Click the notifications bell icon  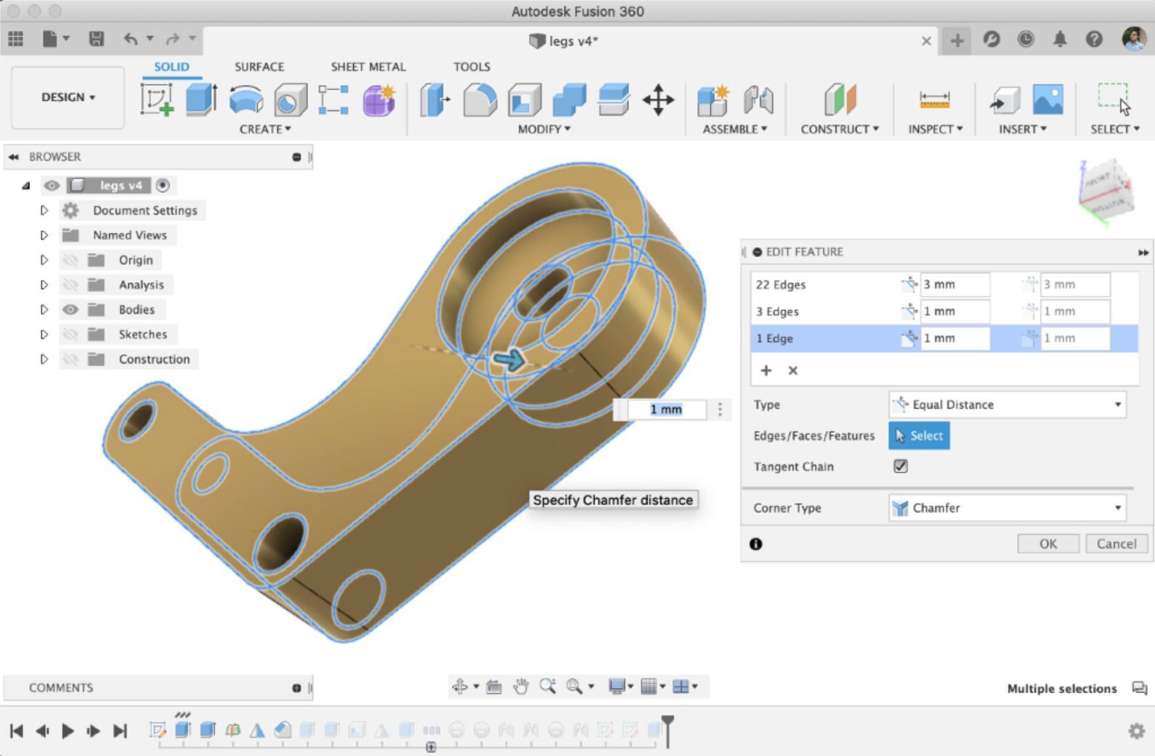[1060, 40]
